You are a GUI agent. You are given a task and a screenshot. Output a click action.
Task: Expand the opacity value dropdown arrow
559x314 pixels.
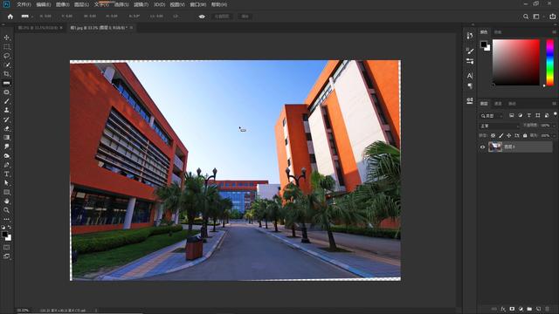(554, 126)
